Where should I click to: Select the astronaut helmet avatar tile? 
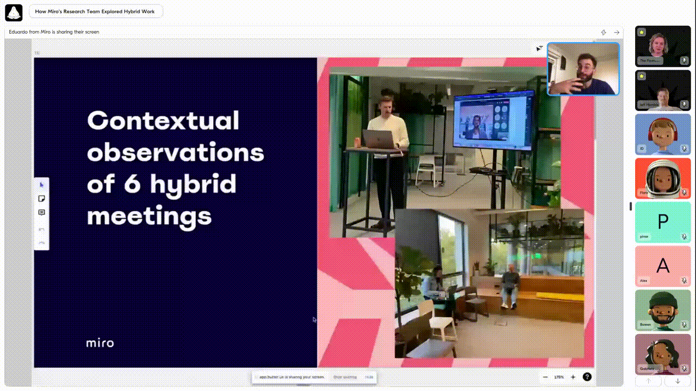pos(663,178)
